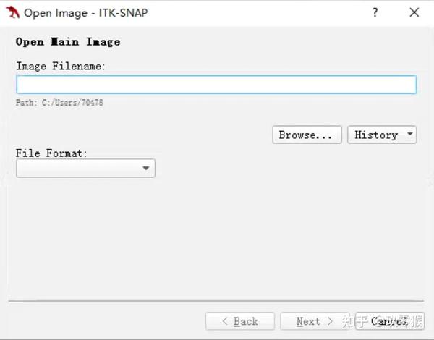Click the left chevron on Back button
Viewport: 434px width, 340px height.
tap(225, 321)
